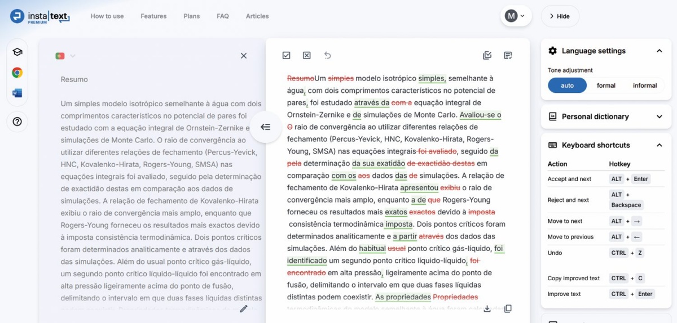Viewport: 677px width, 323px height.
Task: Open the Portuguese flag language dropdown
Action: click(65, 56)
